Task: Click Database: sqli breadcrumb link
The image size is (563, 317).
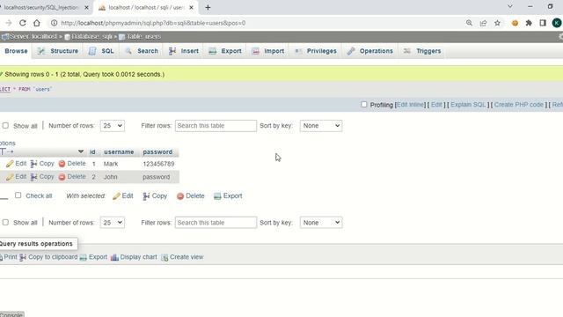Action: coord(91,37)
